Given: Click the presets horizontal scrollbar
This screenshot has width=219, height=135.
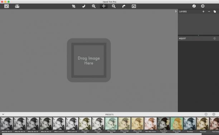Looking at the screenshot, I should click(x=102, y=134).
